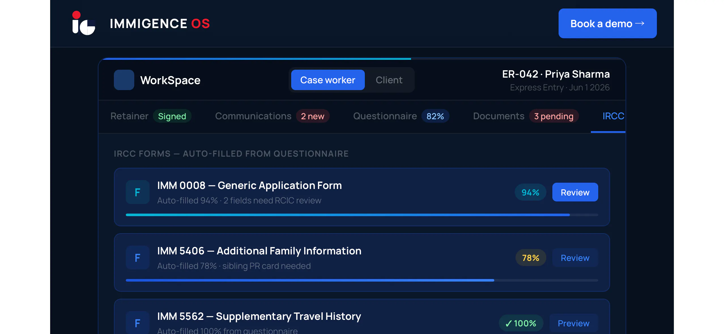724x334 pixels.
Task: Click the IMM 0008 progress bar
Action: pyautogui.click(x=362, y=215)
